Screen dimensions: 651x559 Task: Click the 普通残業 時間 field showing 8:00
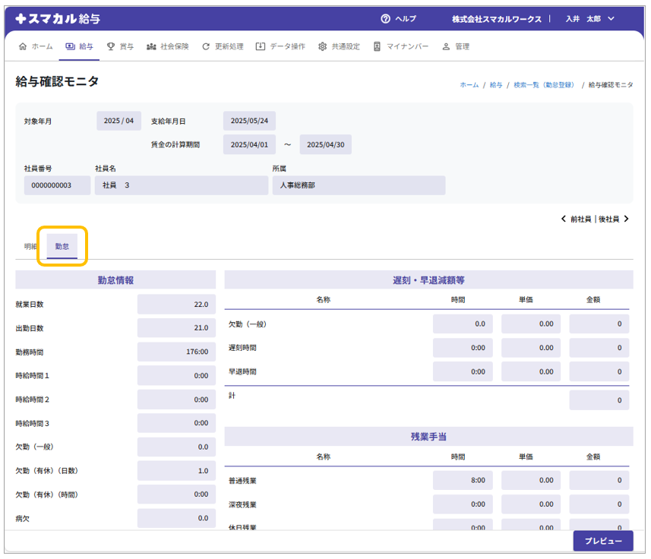(x=463, y=480)
